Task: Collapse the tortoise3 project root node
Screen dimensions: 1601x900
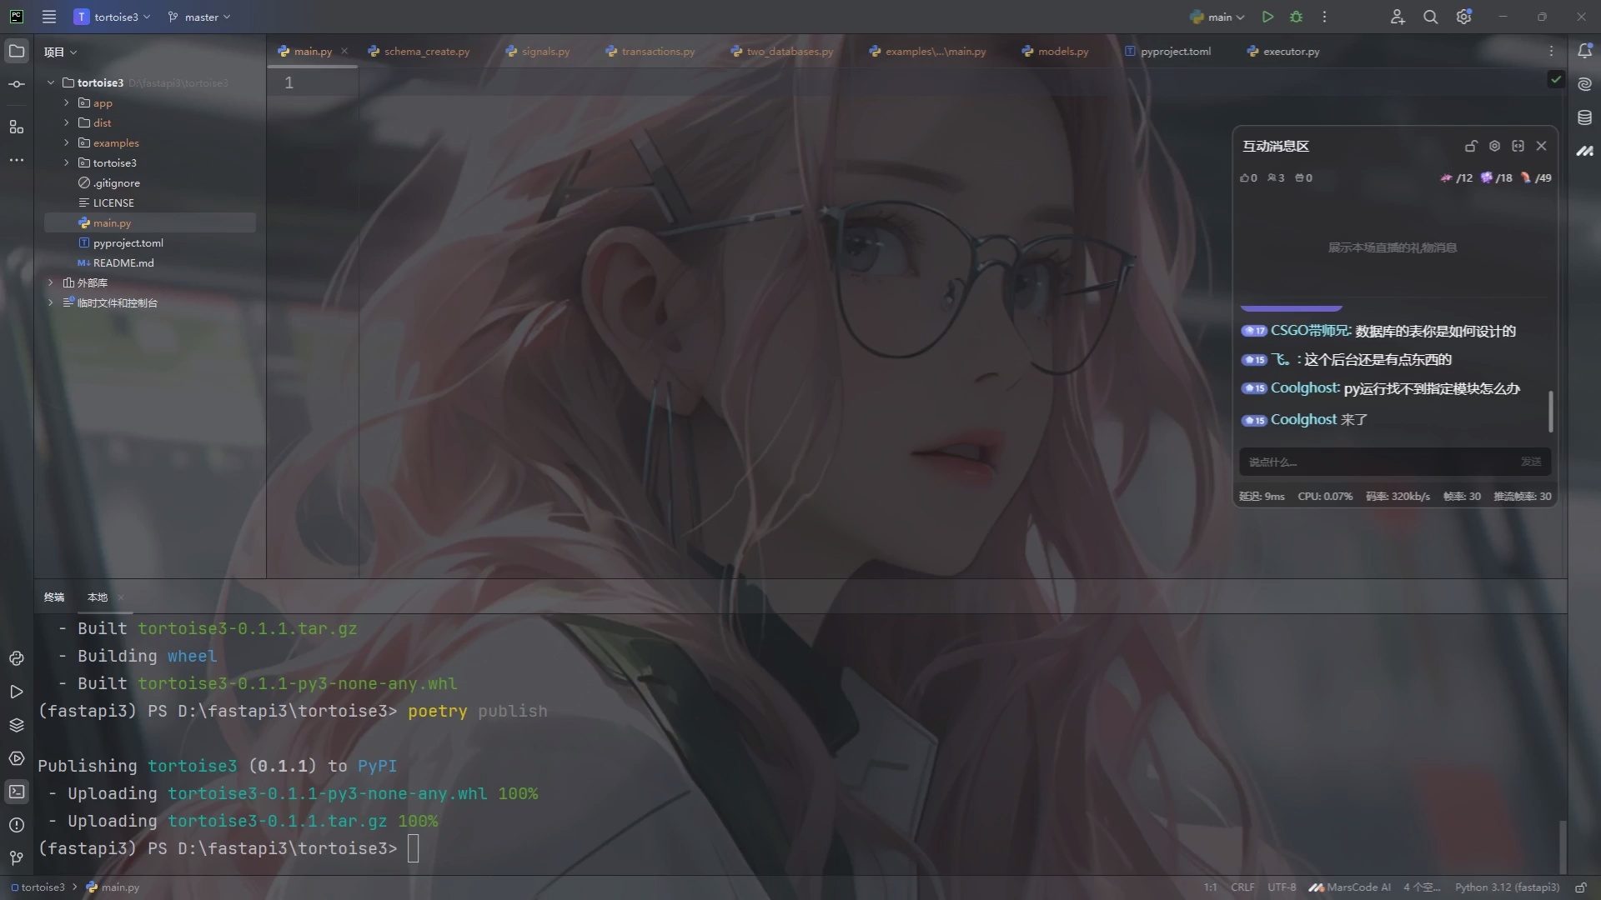Action: click(x=50, y=82)
